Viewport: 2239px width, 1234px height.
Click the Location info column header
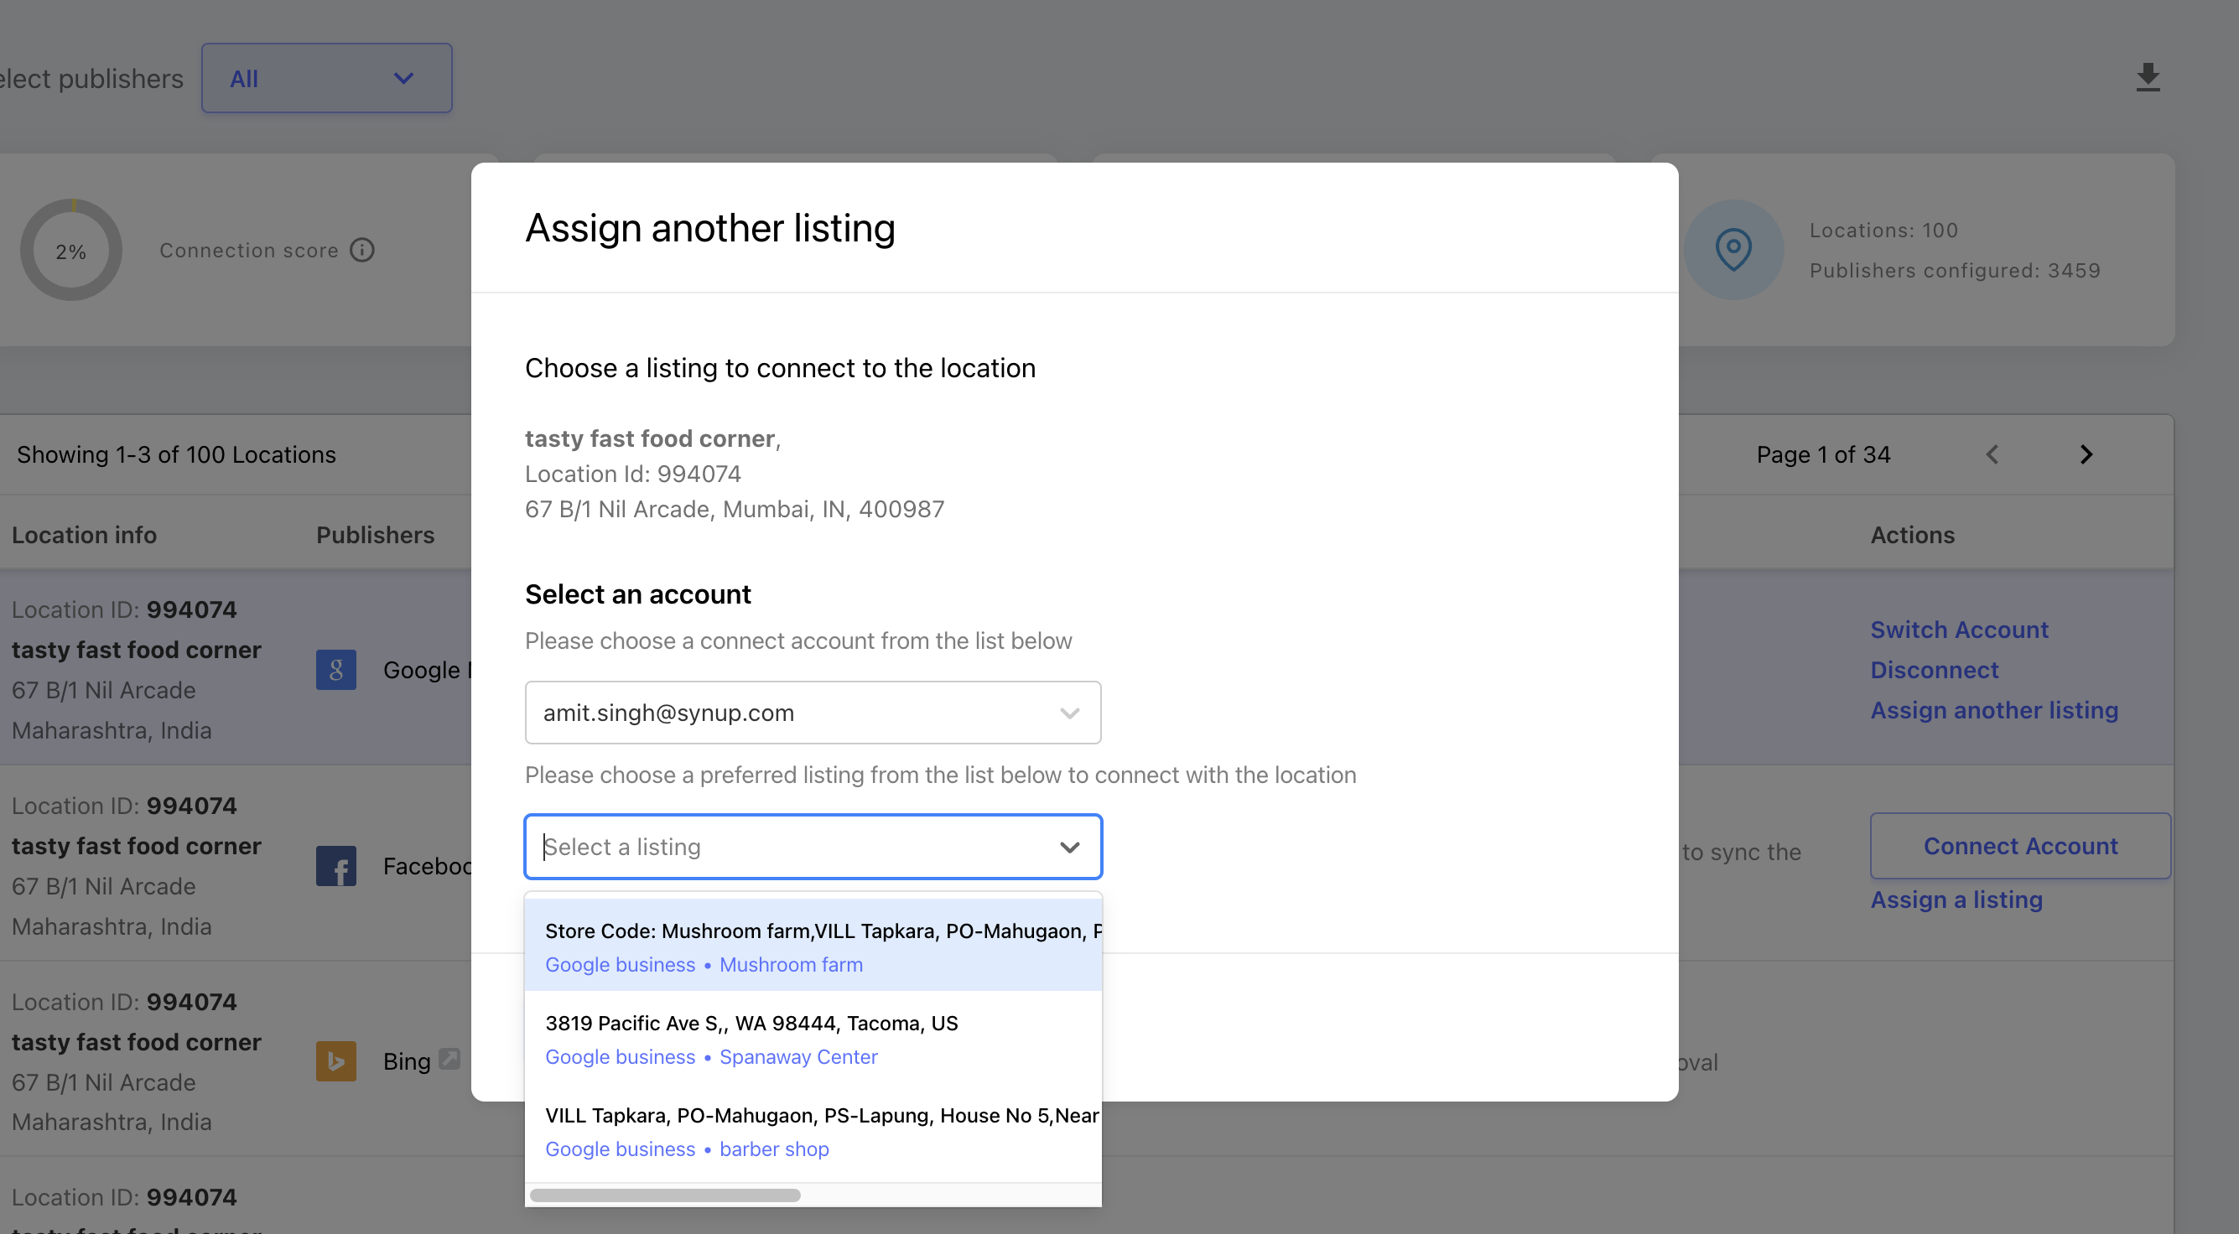tap(85, 535)
